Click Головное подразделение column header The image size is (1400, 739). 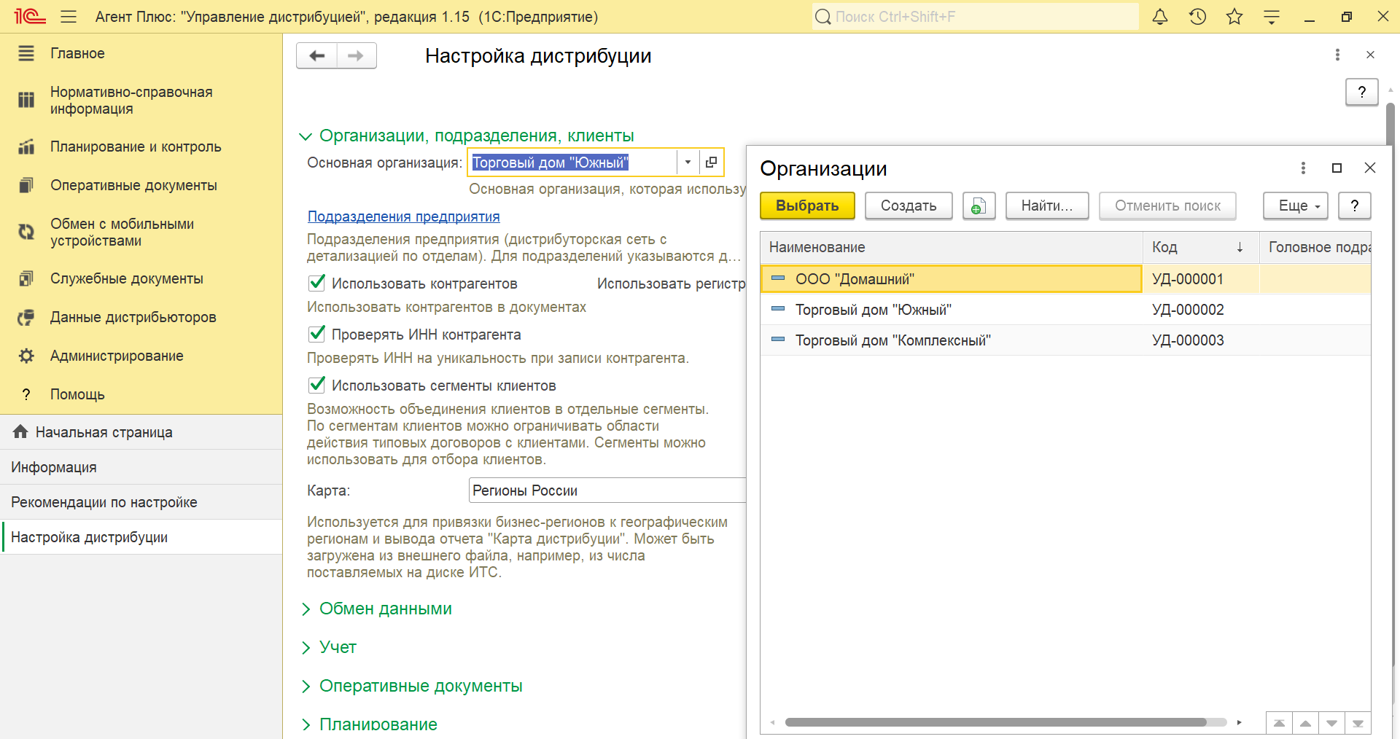point(1315,247)
